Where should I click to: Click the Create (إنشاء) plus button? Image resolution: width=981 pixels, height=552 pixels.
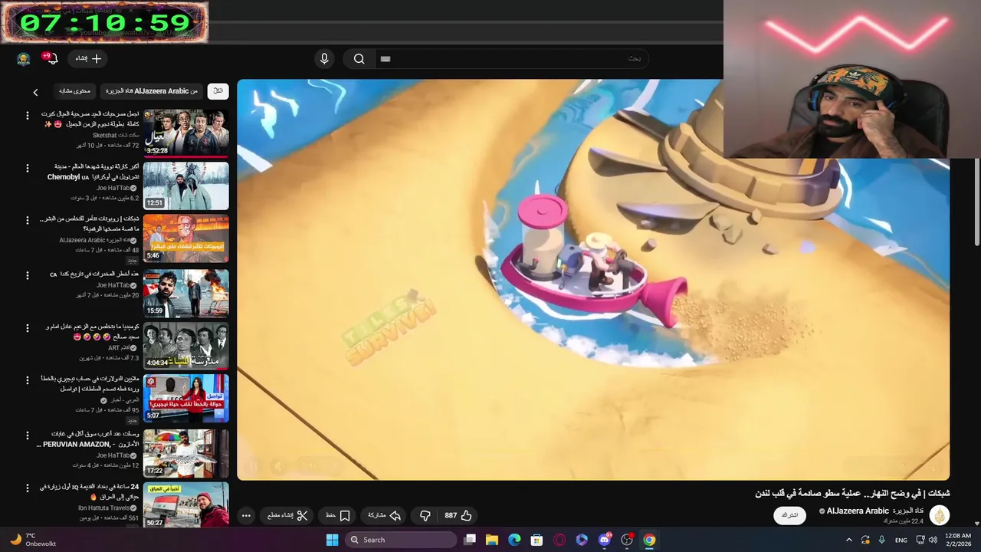coord(88,58)
